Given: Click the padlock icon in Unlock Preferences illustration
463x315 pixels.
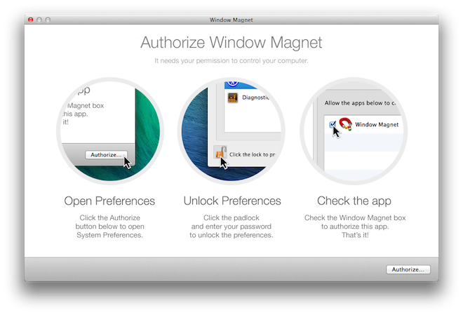Looking at the screenshot, I should pos(220,153).
